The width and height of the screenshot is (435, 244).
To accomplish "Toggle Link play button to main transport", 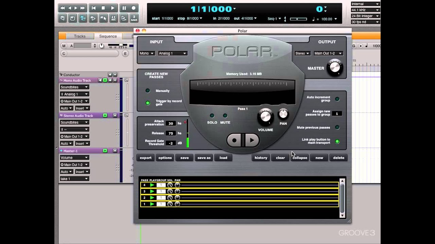I will (337, 141).
